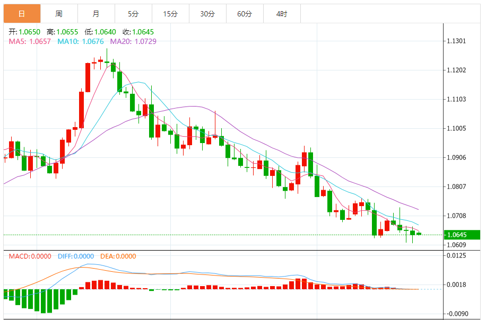Click the 1.1202 price axis label
Screen dimensions: 486x320
click(x=456, y=70)
